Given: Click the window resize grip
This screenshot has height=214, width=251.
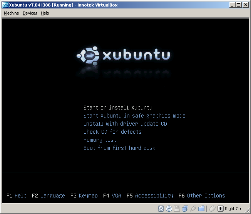Looking at the screenshot, I should click(248, 211).
